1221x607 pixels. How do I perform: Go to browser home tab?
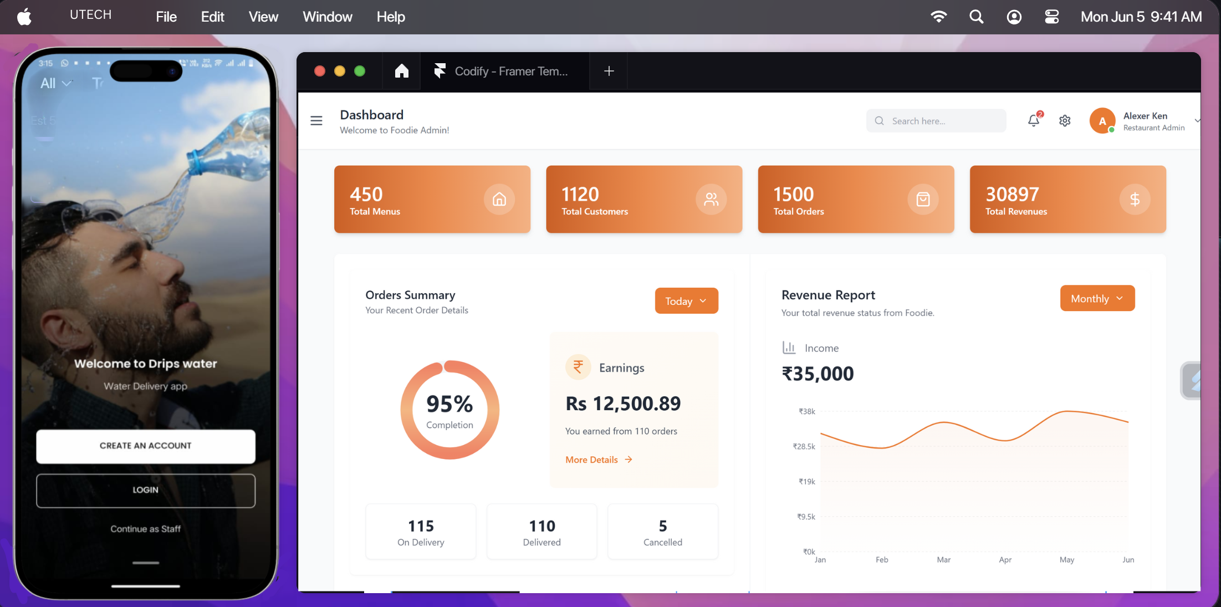coord(402,71)
